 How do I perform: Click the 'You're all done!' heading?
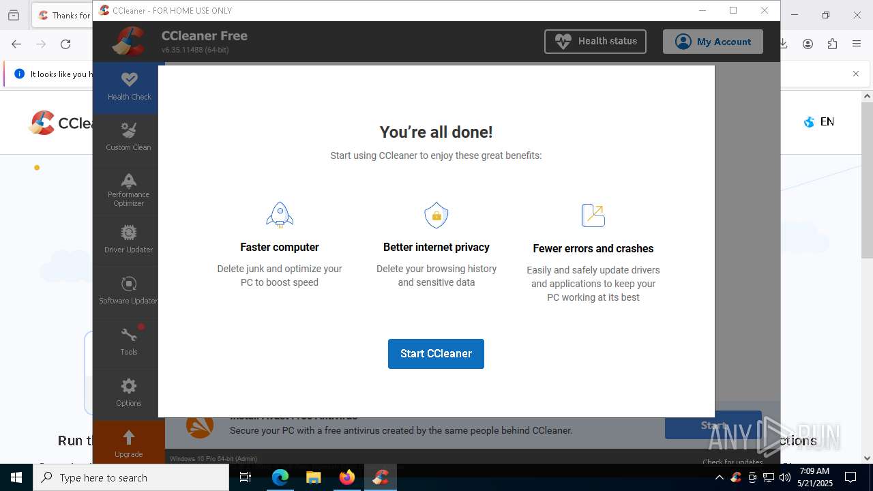[436, 132]
